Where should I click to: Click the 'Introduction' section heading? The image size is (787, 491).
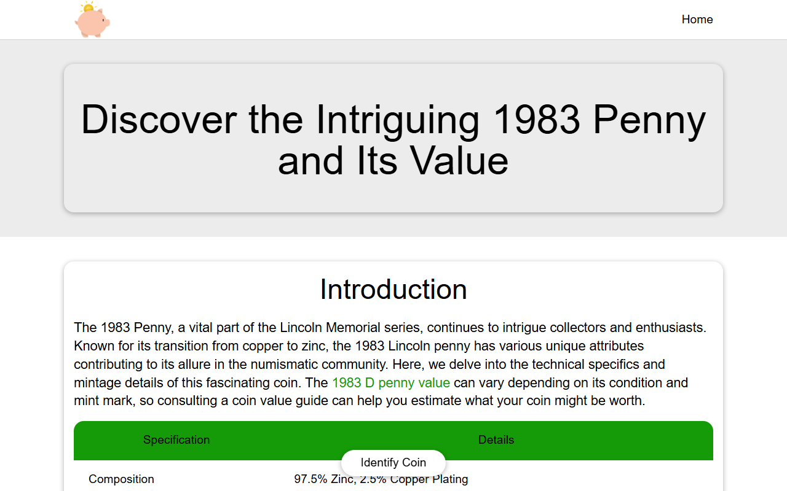(393, 289)
